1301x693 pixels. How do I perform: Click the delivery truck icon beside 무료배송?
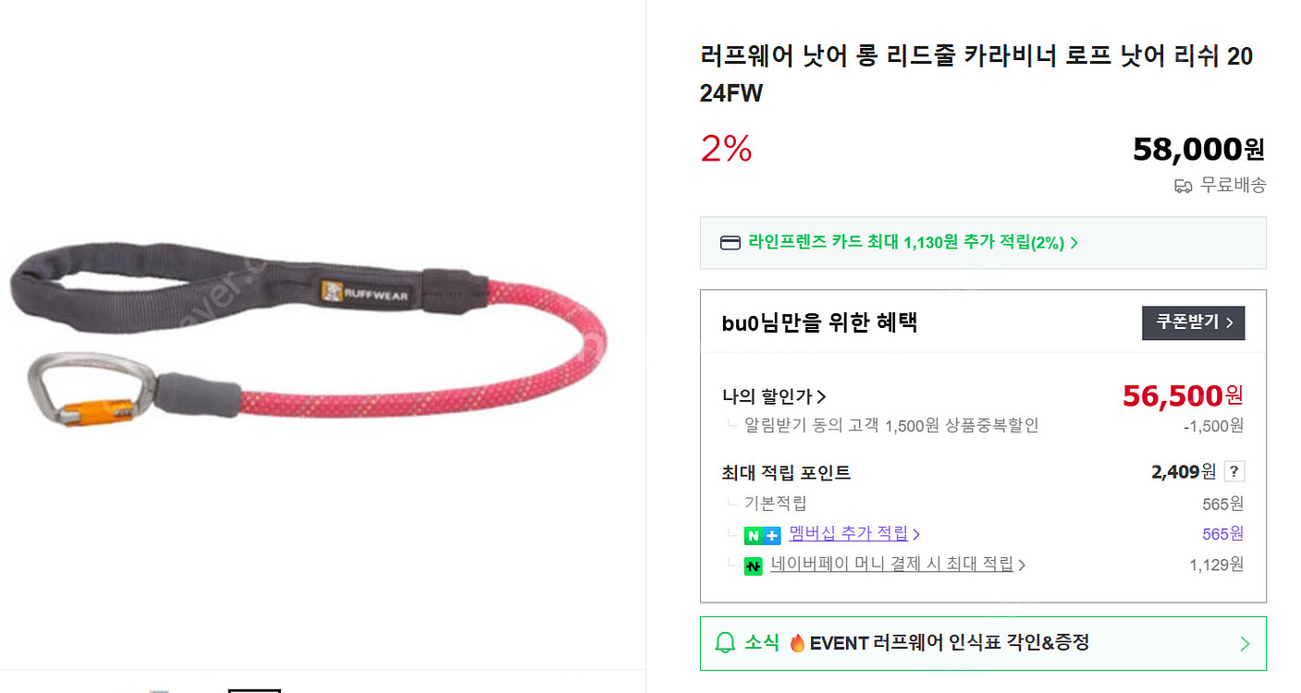pyautogui.click(x=1183, y=186)
